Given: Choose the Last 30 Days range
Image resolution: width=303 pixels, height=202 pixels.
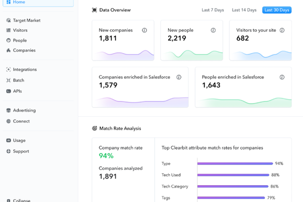Looking at the screenshot, I should click(x=277, y=10).
